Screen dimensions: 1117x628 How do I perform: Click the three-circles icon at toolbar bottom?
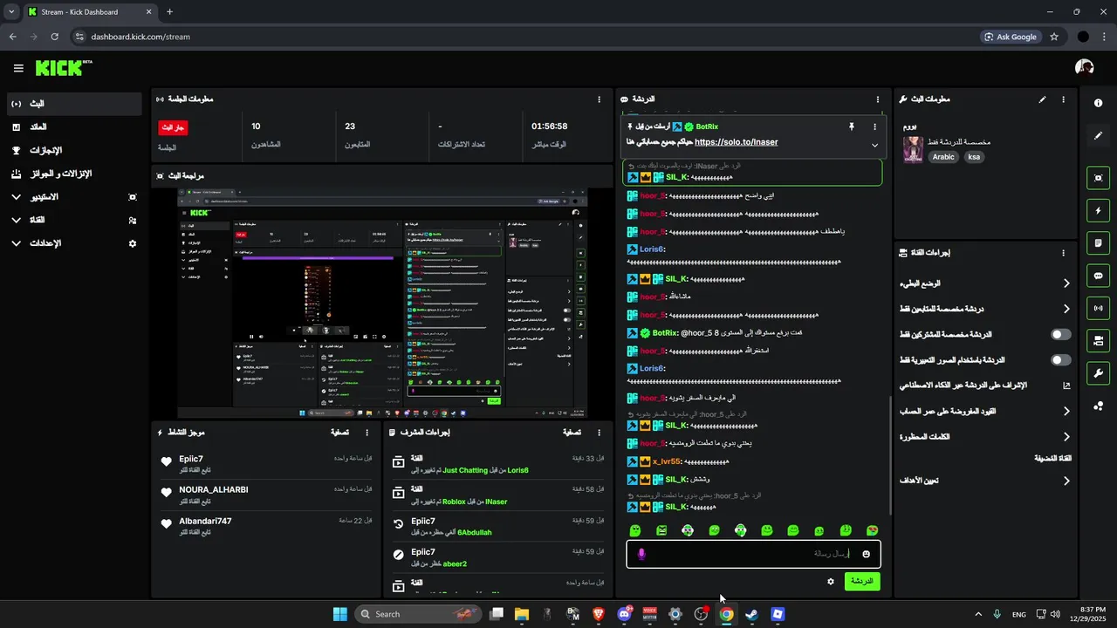[x=1098, y=406]
